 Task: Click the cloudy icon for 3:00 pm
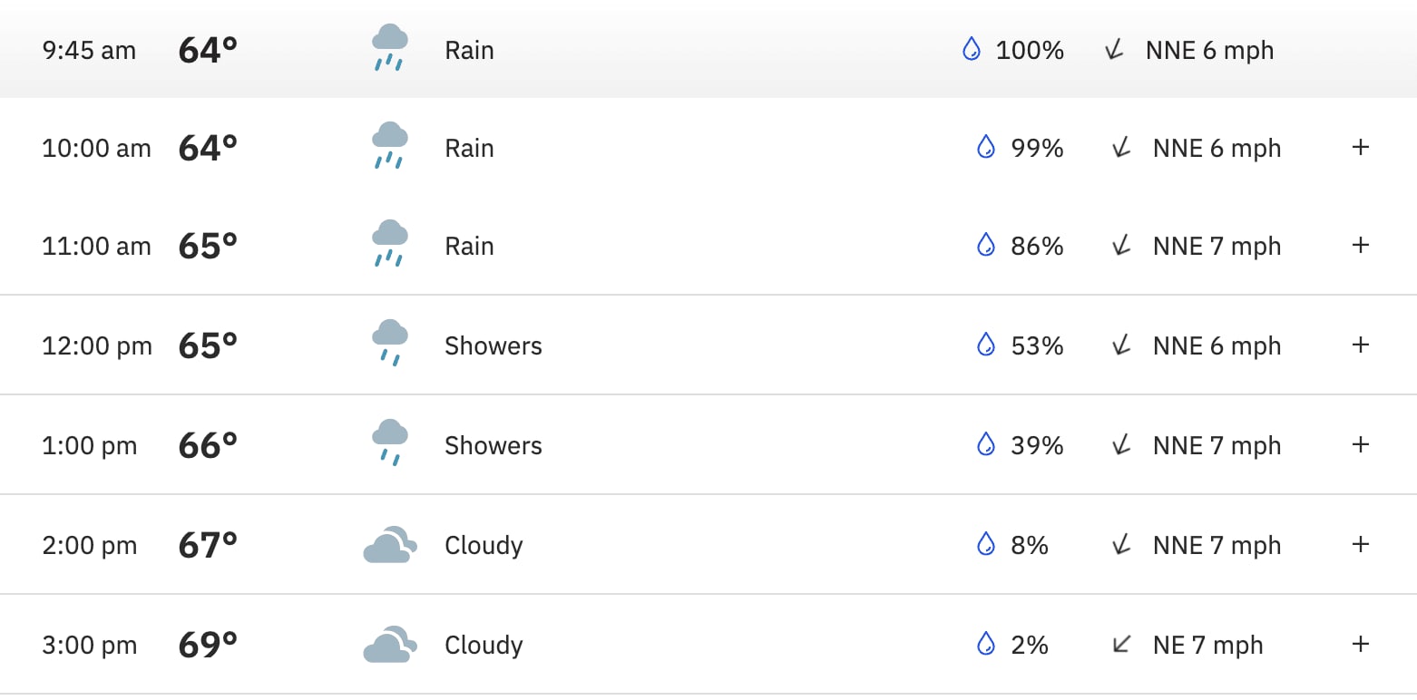pos(390,645)
